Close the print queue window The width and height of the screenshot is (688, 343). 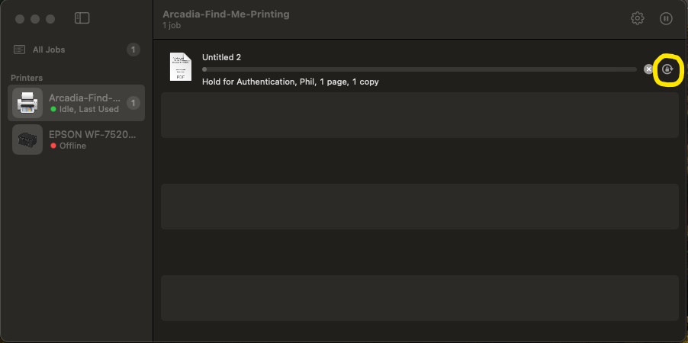coord(20,18)
